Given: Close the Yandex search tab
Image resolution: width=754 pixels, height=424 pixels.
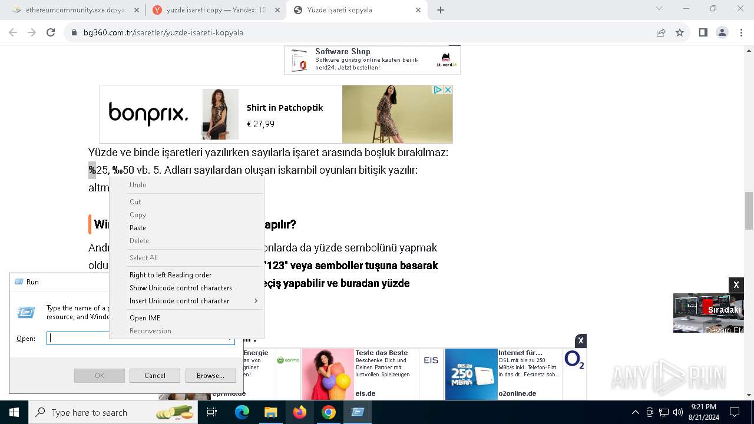Looking at the screenshot, I should (277, 10).
